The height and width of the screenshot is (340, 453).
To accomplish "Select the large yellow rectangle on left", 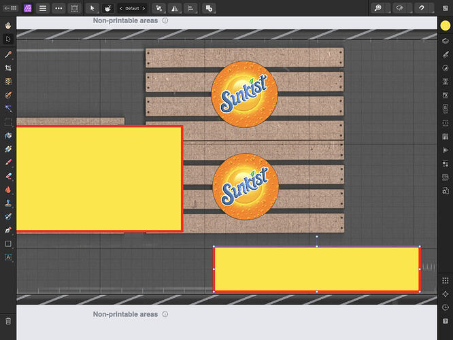I will (100, 179).
